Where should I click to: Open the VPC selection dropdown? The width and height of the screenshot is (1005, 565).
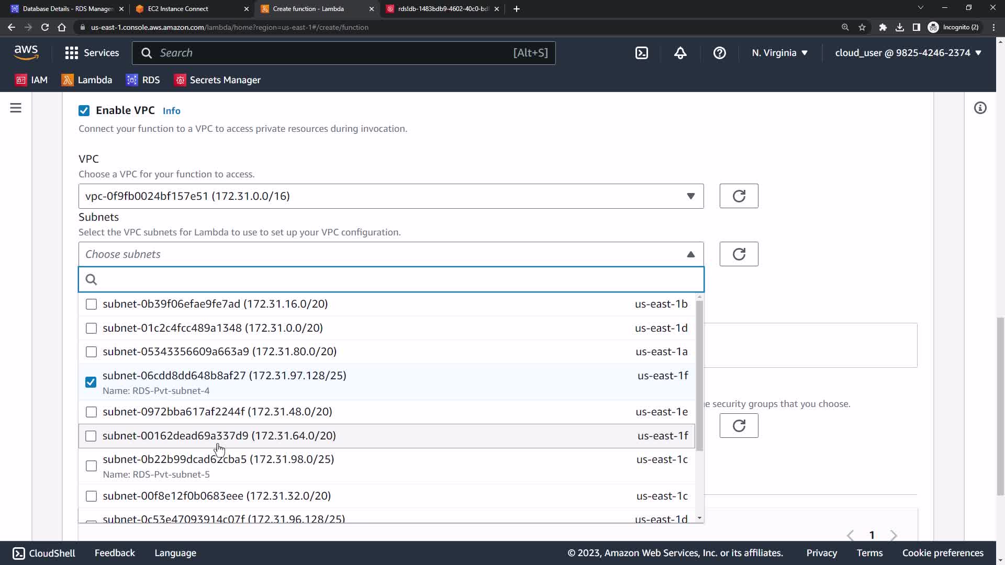point(390,196)
